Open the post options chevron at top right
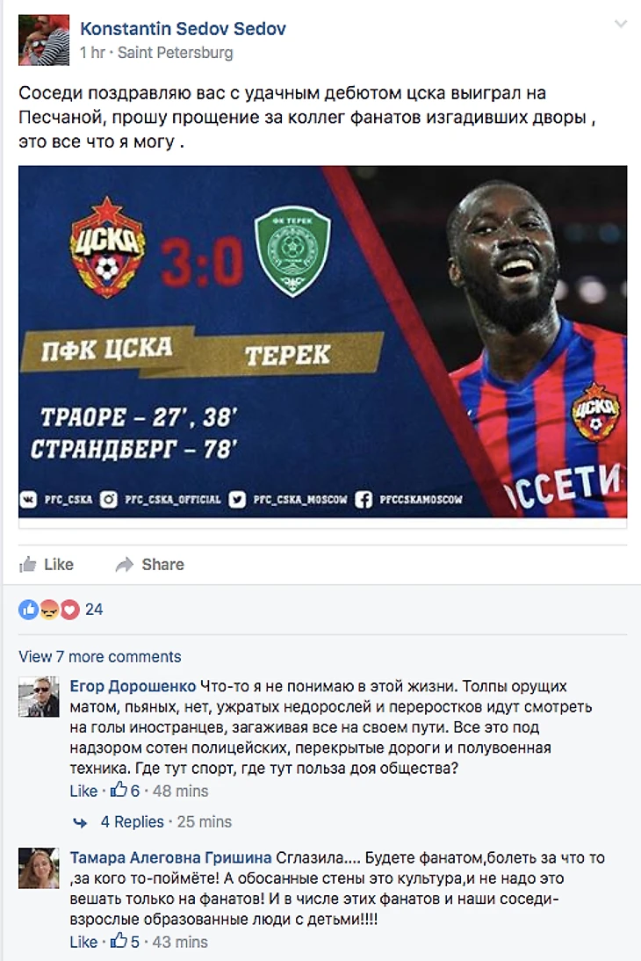 coord(621,24)
